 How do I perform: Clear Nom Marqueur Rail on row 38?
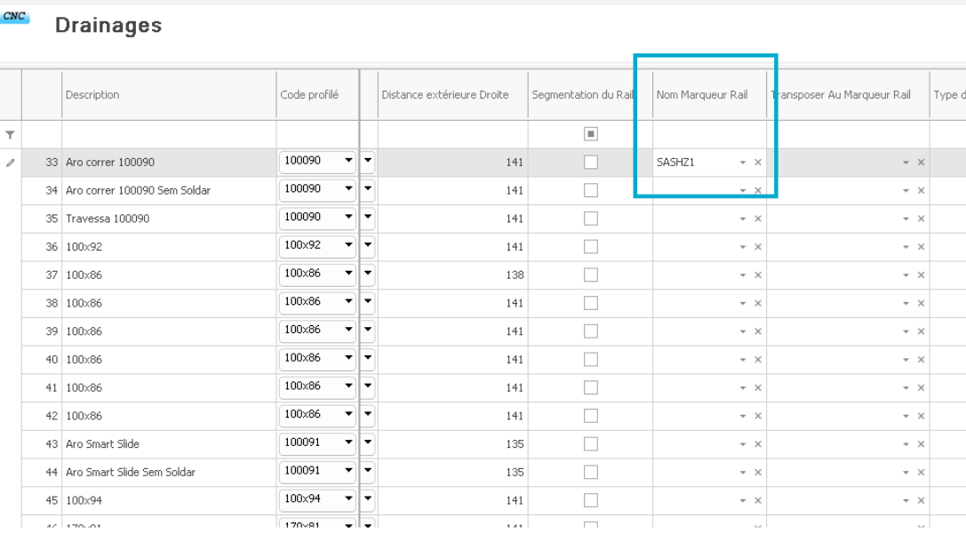(x=758, y=304)
